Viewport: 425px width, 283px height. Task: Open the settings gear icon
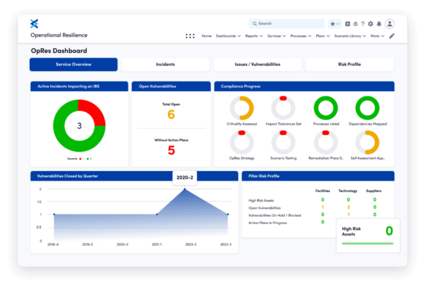coord(371,24)
